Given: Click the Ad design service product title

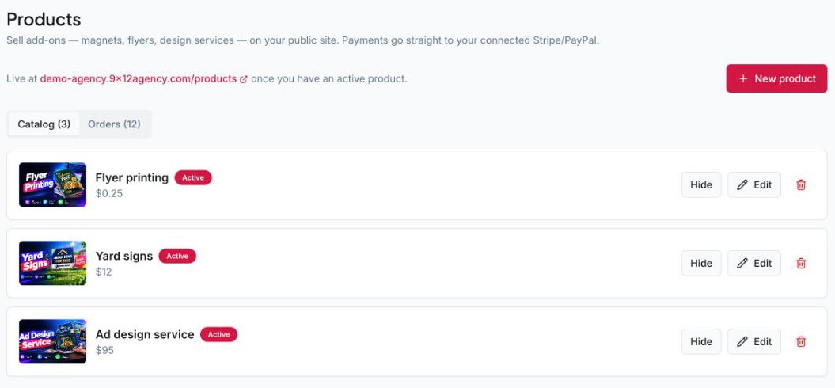Looking at the screenshot, I should tap(145, 335).
